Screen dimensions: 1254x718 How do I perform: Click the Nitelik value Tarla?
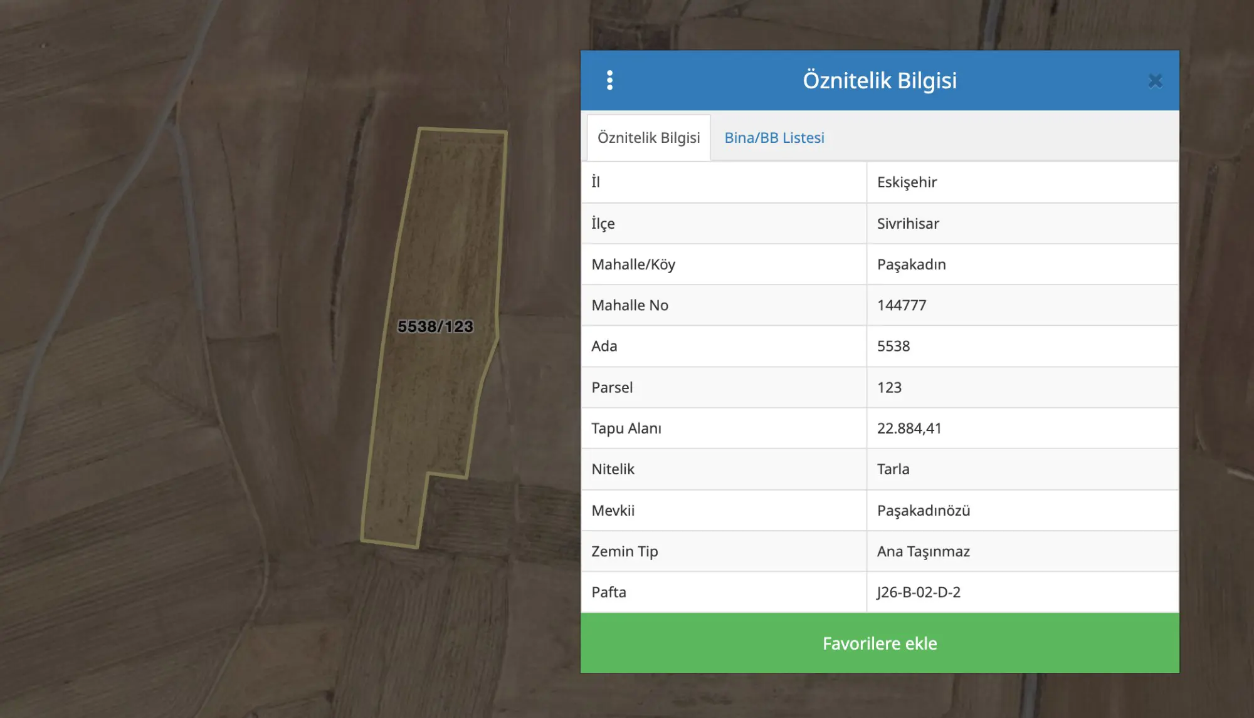[893, 469]
